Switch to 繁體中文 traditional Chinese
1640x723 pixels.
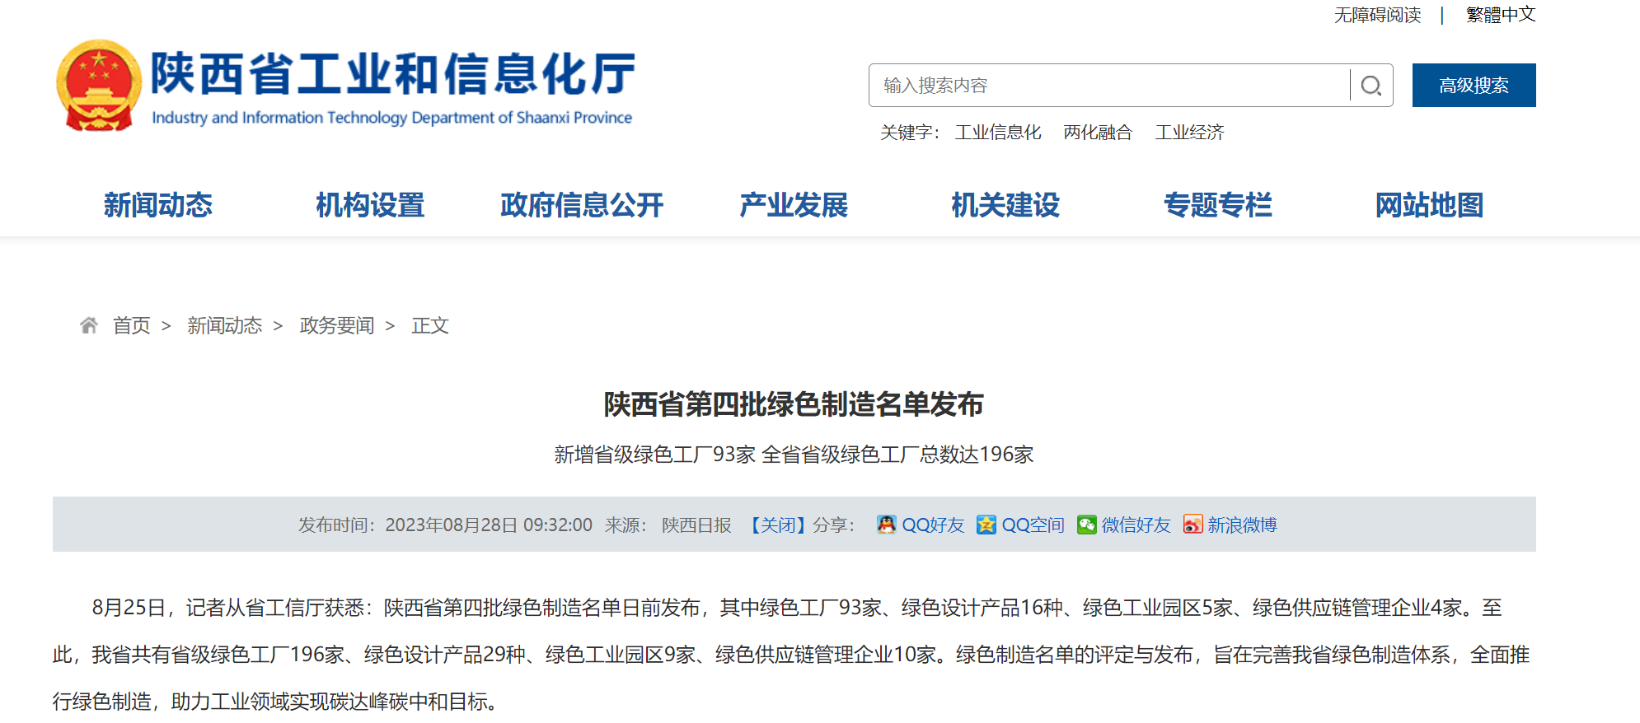[x=1500, y=15]
